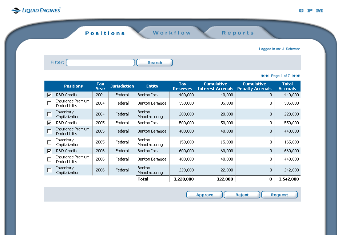This screenshot has width=342, height=235.
Task: Click the Tax Reserves column header
Action: pos(182,86)
